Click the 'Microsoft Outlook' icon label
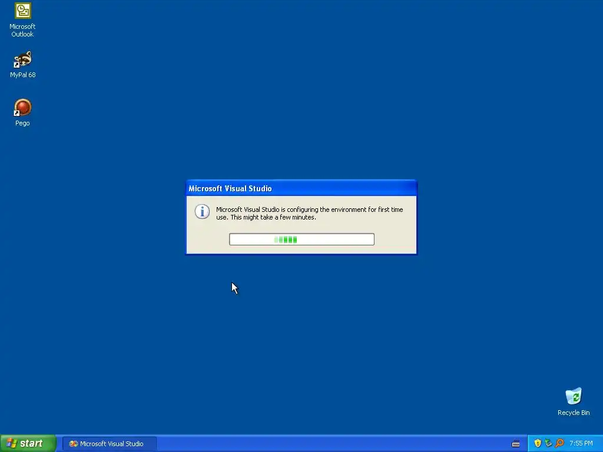Image resolution: width=603 pixels, height=452 pixels. (x=22, y=31)
